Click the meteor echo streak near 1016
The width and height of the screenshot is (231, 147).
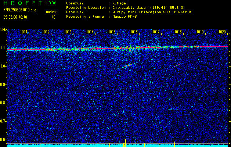pos(127,65)
